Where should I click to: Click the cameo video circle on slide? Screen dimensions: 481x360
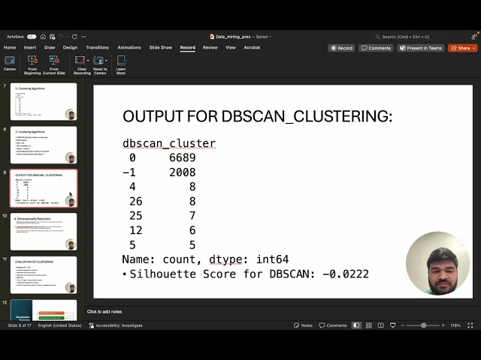[x=437, y=263]
